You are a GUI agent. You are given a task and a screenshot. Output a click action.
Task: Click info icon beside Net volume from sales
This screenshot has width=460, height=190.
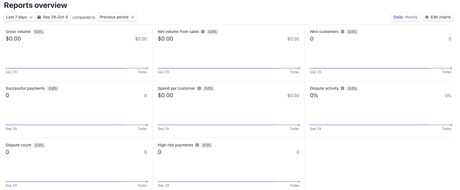(203, 32)
